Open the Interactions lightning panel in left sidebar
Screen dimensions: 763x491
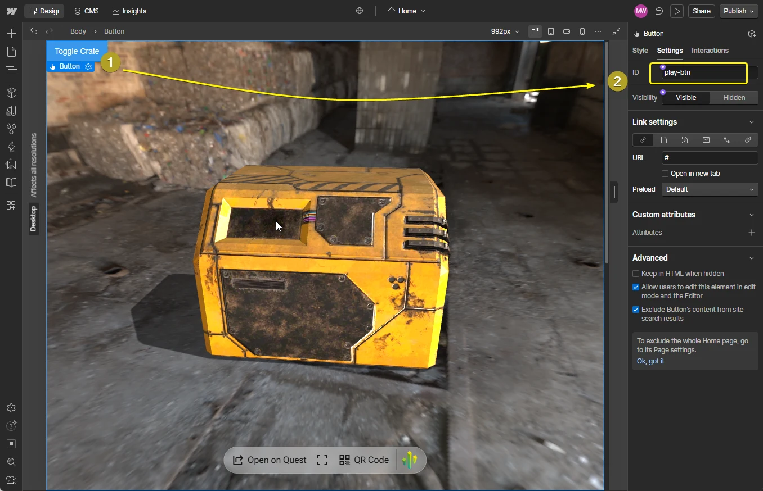tap(11, 147)
